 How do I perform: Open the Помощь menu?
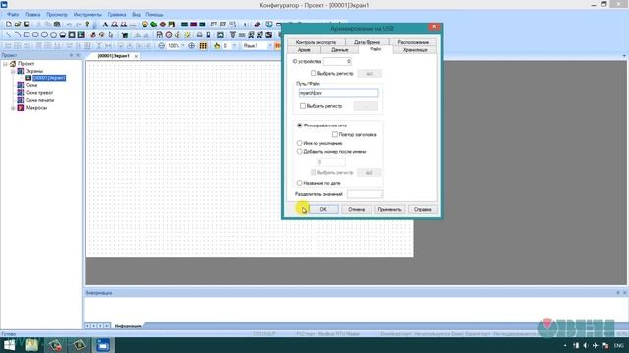[154, 14]
